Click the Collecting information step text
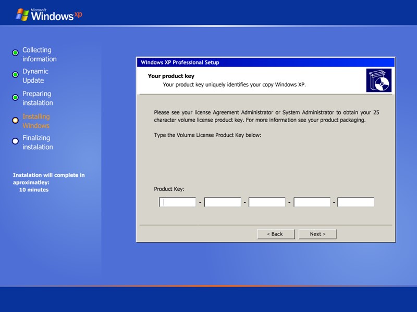417x312 pixels. (40, 55)
